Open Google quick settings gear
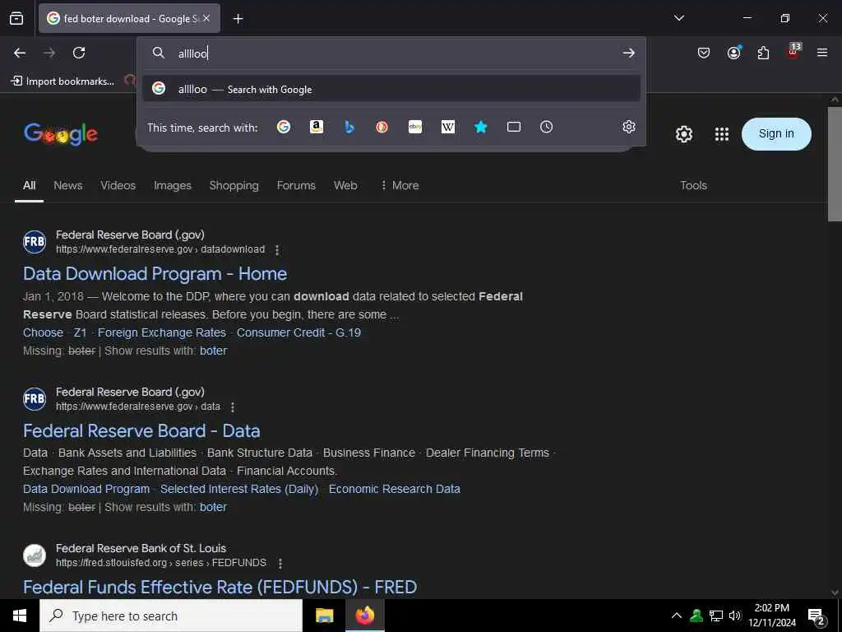 pos(683,134)
